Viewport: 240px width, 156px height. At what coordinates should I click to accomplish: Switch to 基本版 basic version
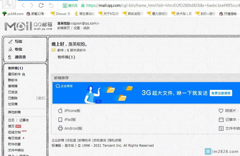(69, 146)
